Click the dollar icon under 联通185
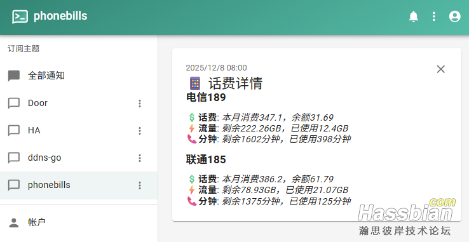This screenshot has width=469, height=242. pos(192,180)
